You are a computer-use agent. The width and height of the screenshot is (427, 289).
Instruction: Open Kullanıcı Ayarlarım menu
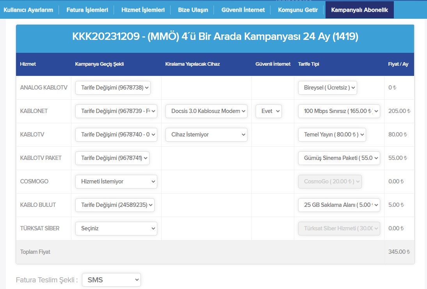28,10
